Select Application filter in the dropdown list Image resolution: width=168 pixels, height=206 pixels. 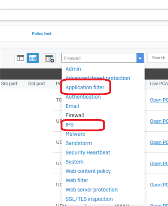tap(85, 88)
